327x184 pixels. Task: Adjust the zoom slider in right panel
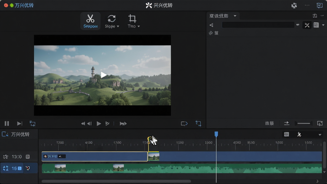pyautogui.click(x=304, y=123)
